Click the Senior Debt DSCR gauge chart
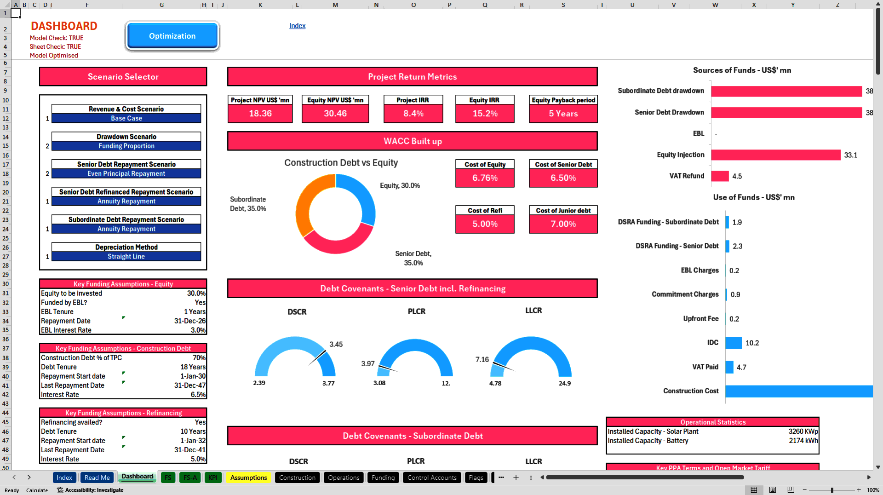The image size is (883, 495). 295,357
